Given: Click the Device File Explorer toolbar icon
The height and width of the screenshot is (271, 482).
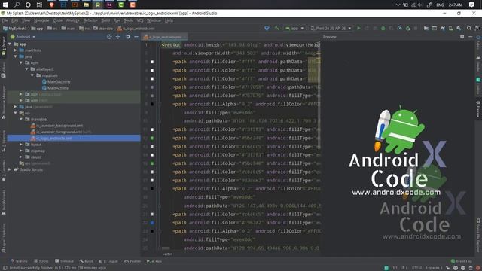Looking at the screenshot, I should click(x=478, y=236).
